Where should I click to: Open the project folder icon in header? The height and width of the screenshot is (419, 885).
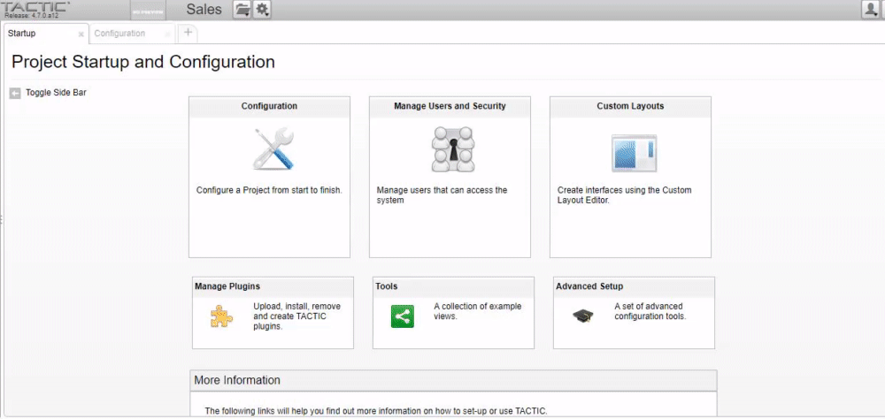[x=242, y=9]
